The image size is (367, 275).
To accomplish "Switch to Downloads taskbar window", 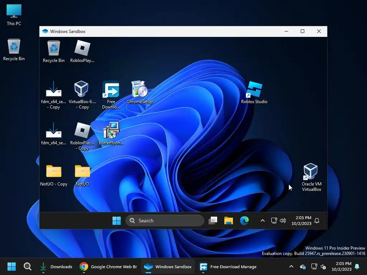I will pos(56,266).
